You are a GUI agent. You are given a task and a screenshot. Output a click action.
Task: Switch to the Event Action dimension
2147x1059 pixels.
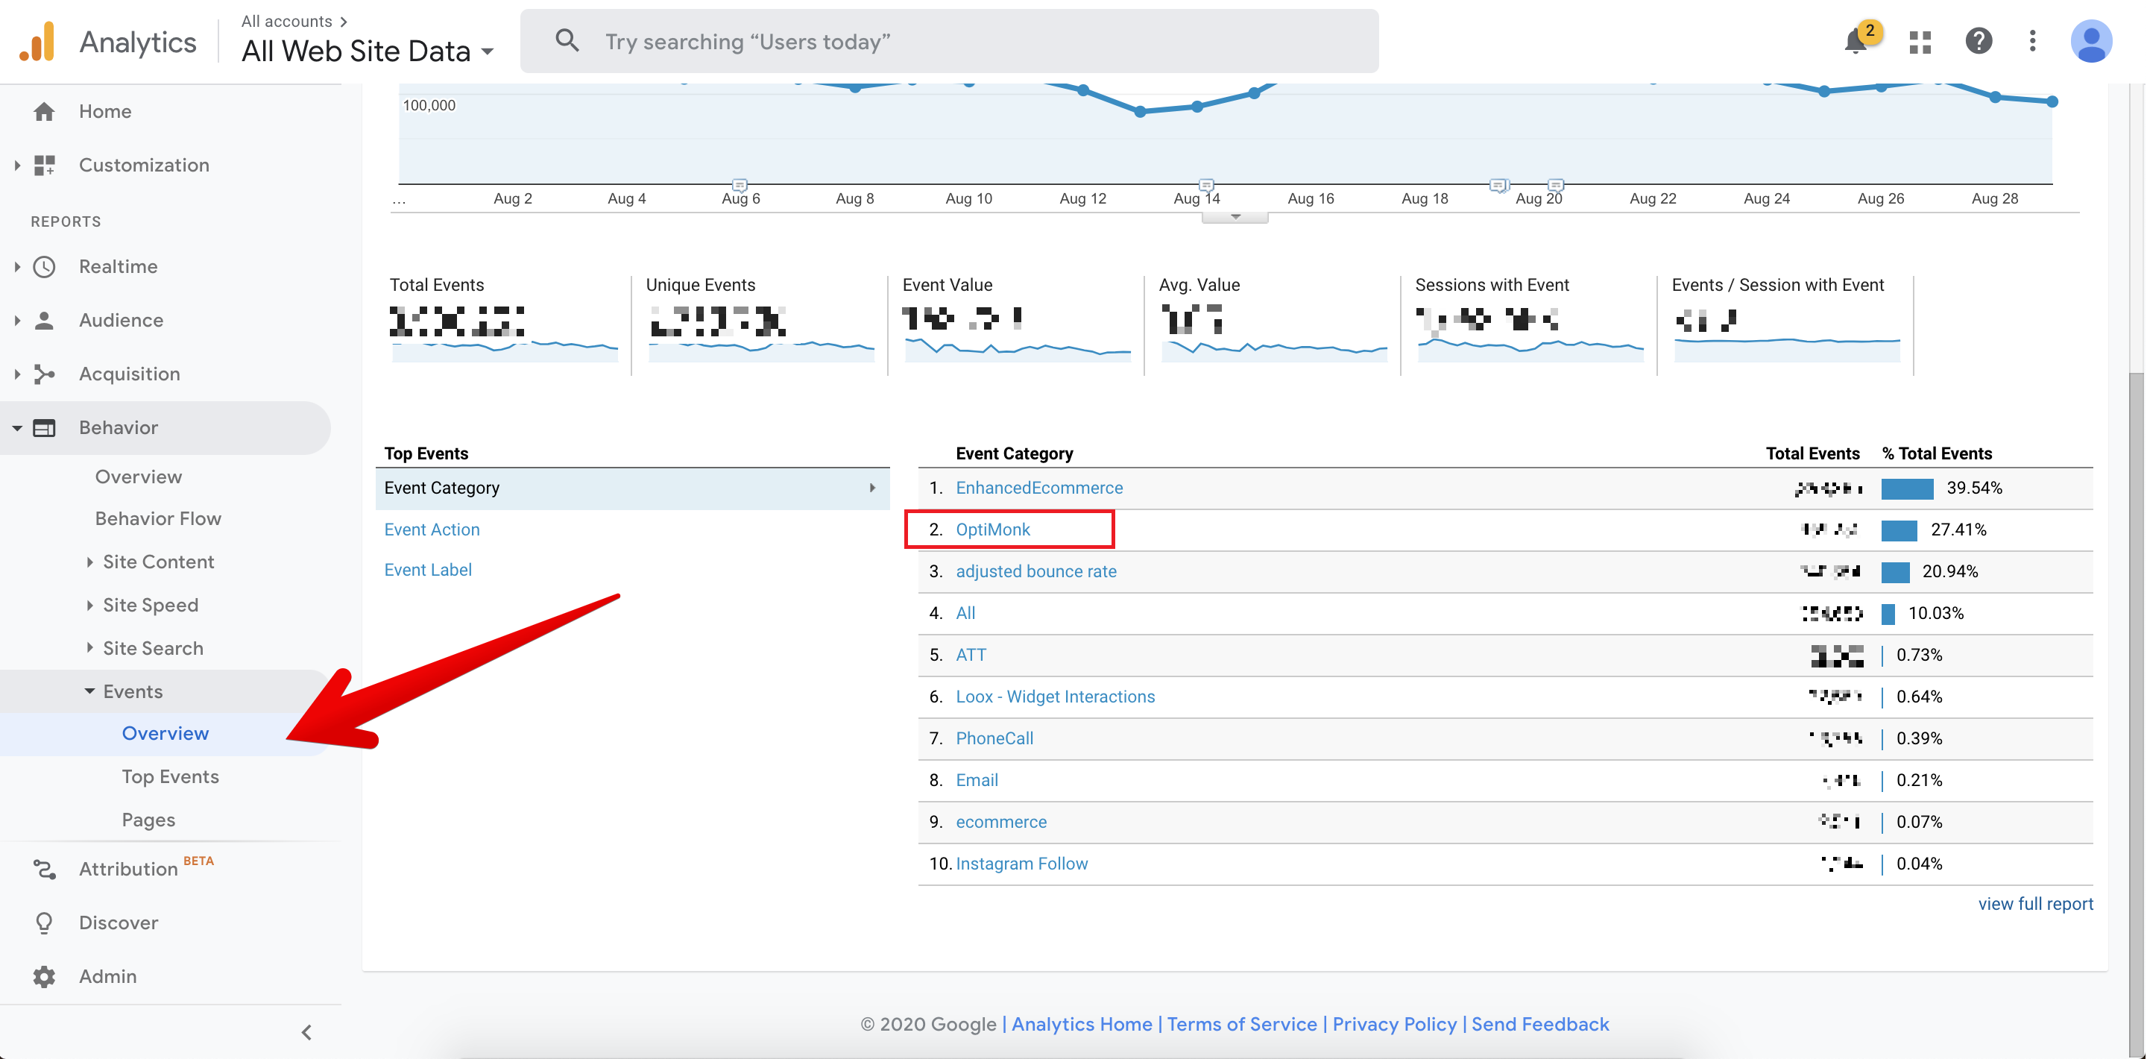[x=432, y=529]
